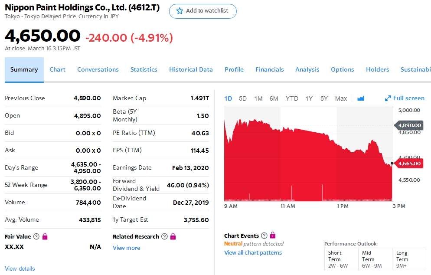
Task: Click View more under Related Research
Action: 126,248
